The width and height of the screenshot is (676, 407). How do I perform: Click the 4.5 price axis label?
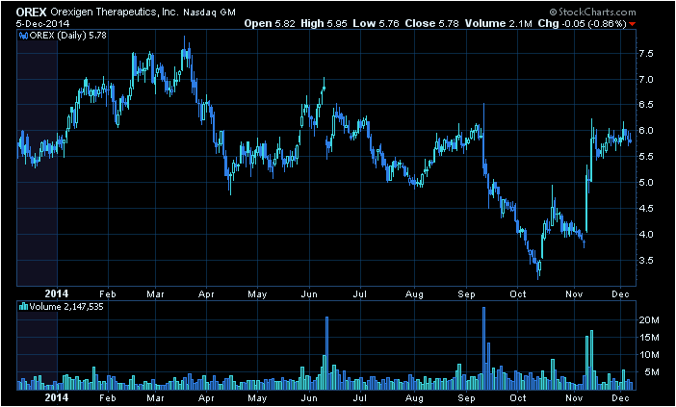pyautogui.click(x=648, y=209)
